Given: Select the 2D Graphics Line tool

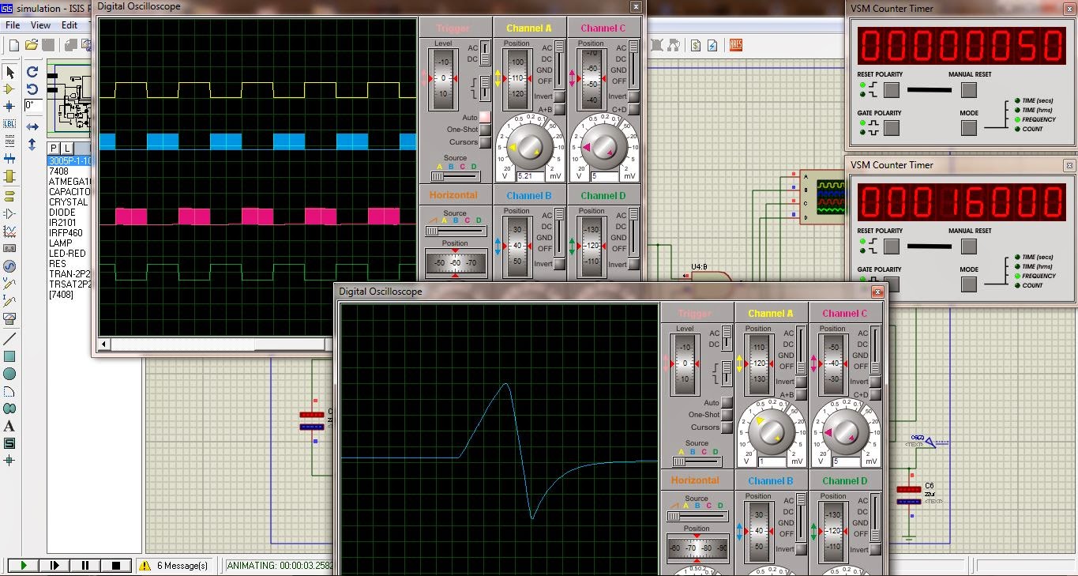Looking at the screenshot, I should pos(9,338).
